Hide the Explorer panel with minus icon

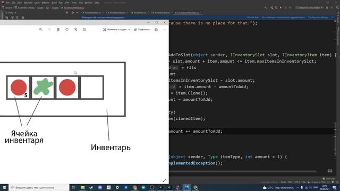78,13
